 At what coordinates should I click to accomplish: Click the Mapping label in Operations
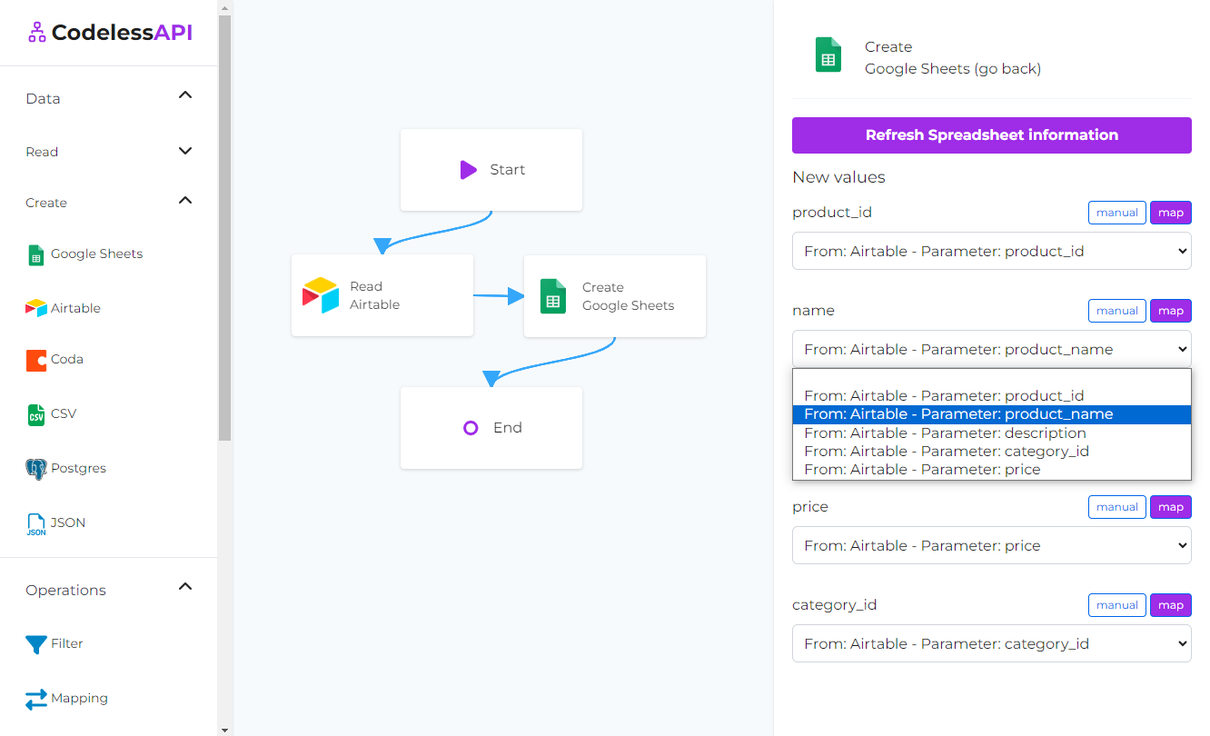pos(79,699)
